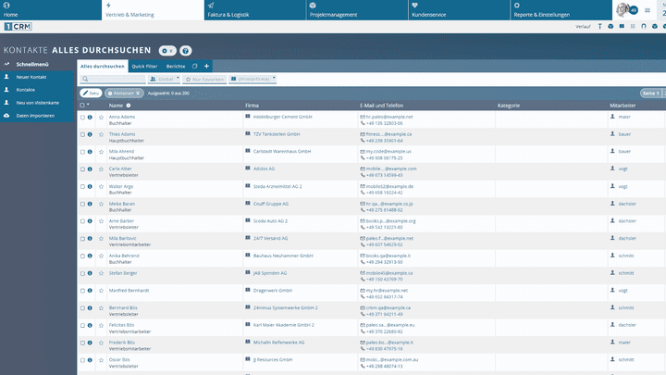The height and width of the screenshot is (375, 666).
Task: Select Alles durchsuchen tab
Action: coord(103,67)
